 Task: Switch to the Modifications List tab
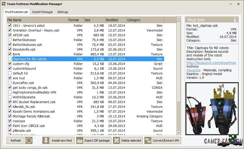click(16, 12)
